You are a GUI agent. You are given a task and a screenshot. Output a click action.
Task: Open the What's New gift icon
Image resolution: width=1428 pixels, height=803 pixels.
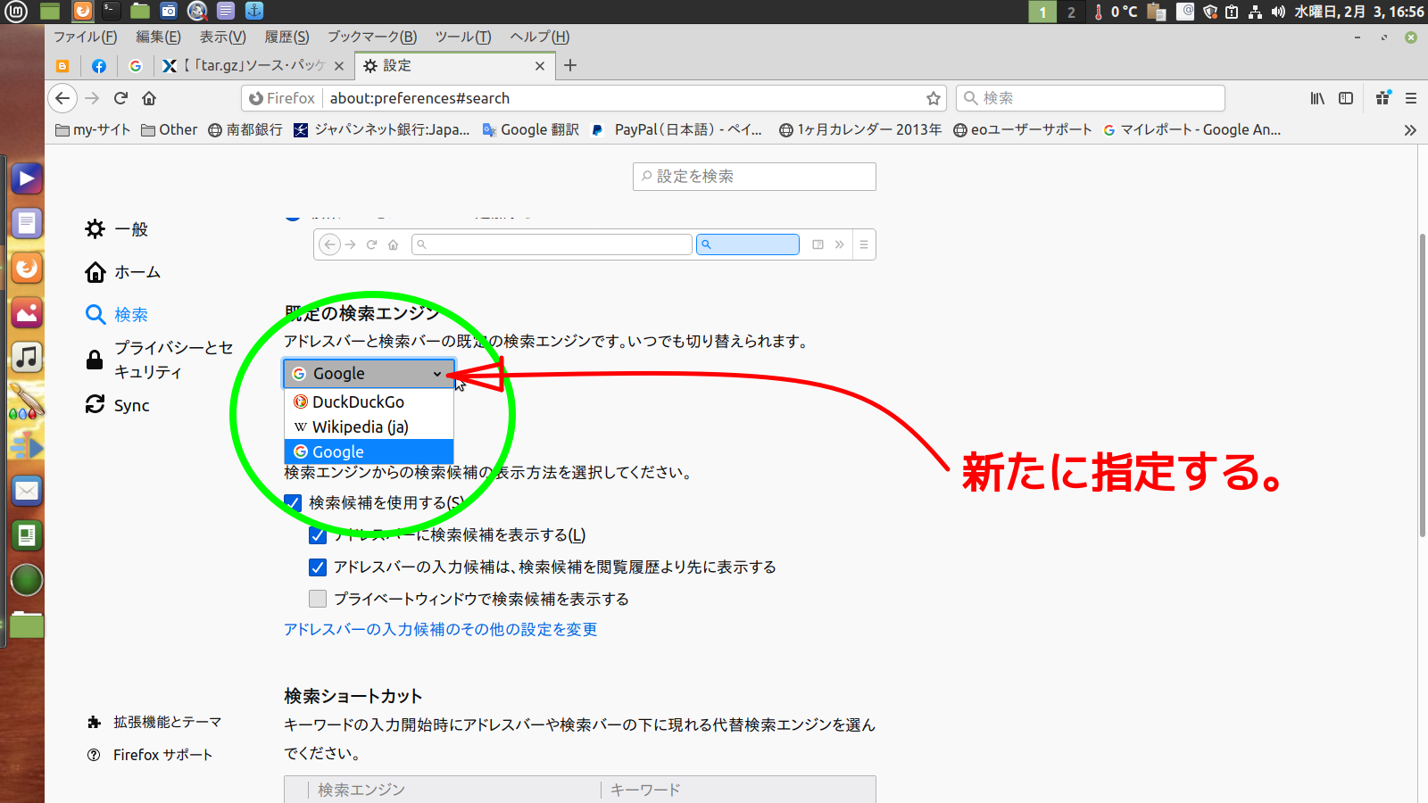[1382, 98]
